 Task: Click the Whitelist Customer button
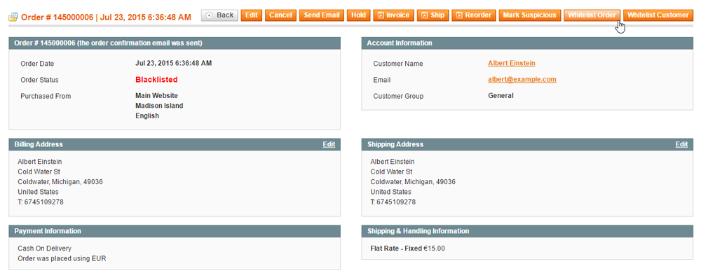[658, 15]
